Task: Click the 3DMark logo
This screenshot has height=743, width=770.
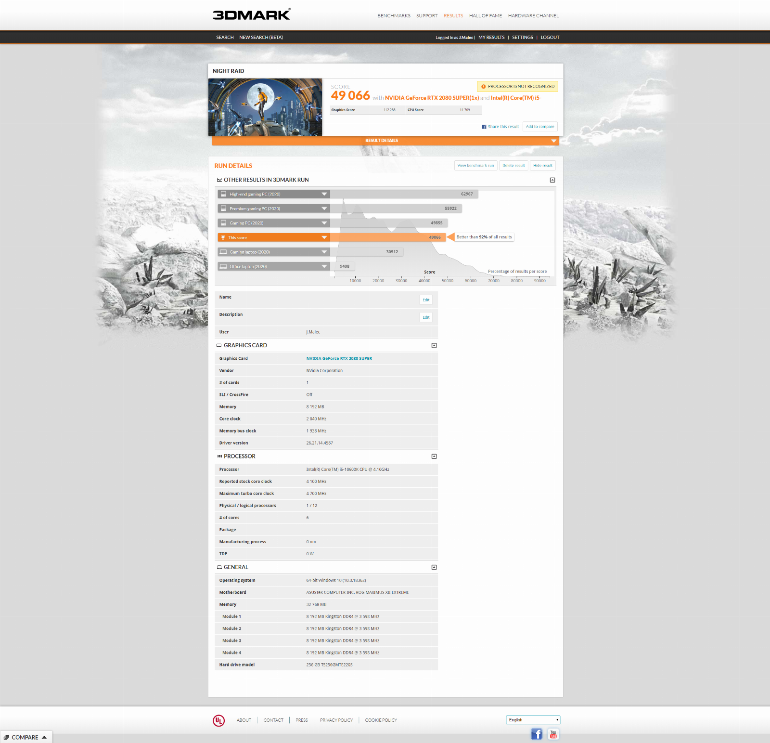Action: coord(251,14)
